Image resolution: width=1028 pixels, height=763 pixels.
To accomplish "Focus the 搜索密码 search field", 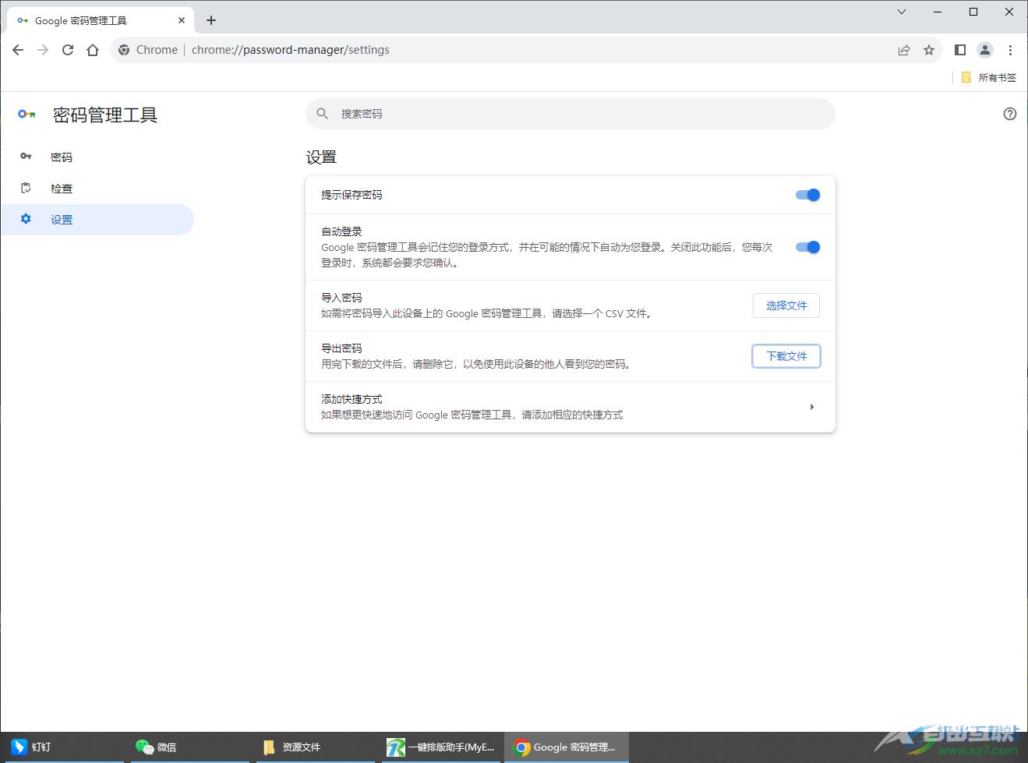I will pos(571,114).
